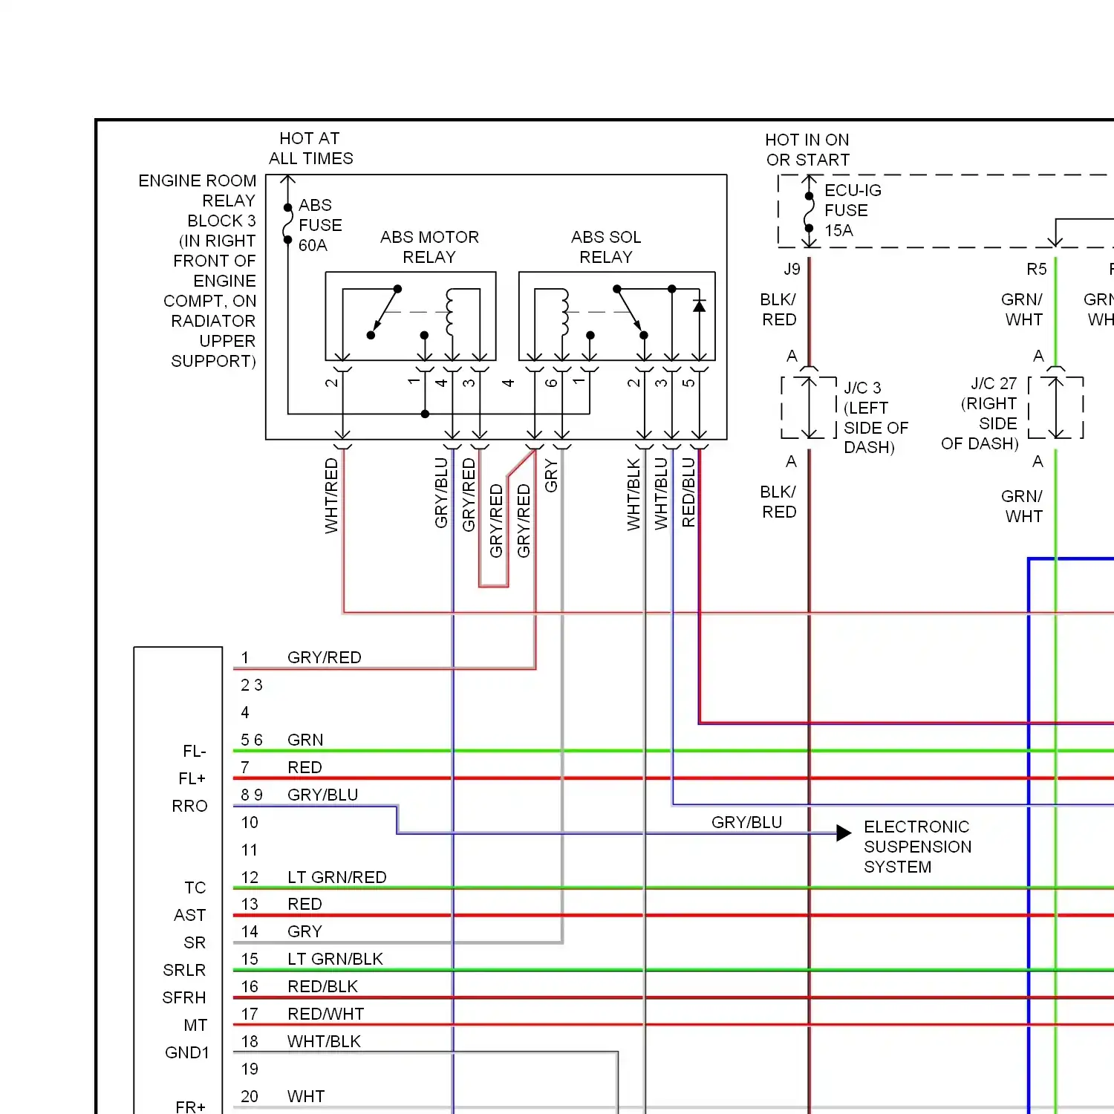Click the "GRY/RED" label on pin 1
This screenshot has width=1114, height=1114.
[325, 657]
